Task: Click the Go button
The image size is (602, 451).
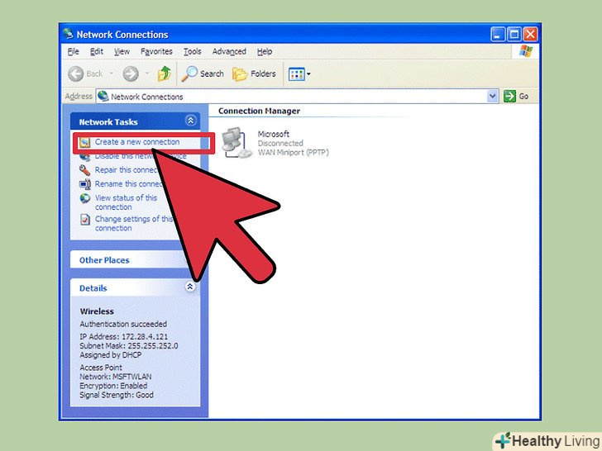Action: coord(516,97)
